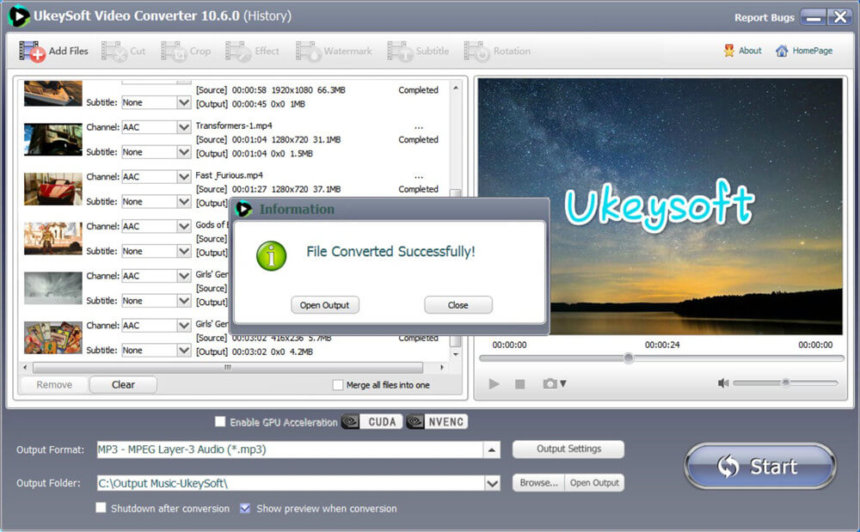
Task: Open the Subtitle tool
Action: point(418,51)
